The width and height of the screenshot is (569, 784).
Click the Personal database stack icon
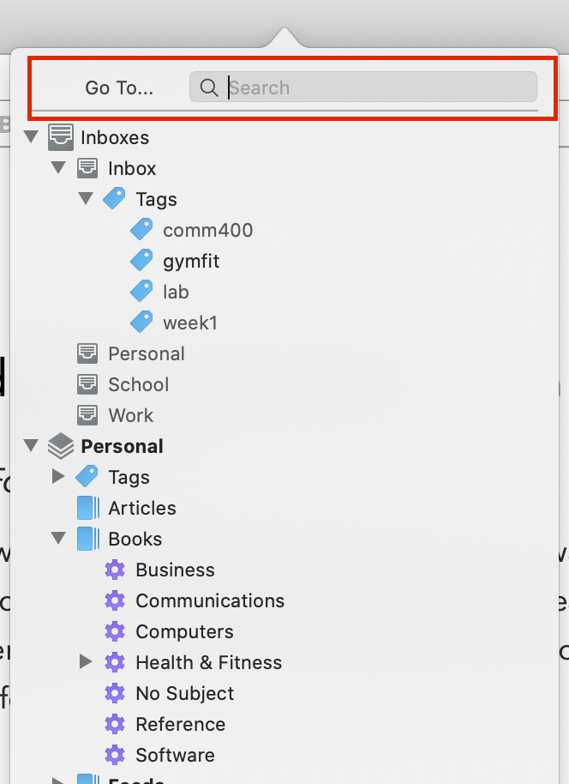(61, 446)
